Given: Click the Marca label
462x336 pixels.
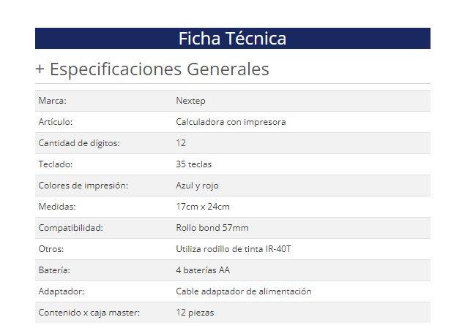Looking at the screenshot, I should pyautogui.click(x=53, y=101).
